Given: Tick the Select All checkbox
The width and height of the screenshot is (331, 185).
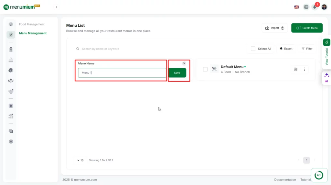Looking at the screenshot, I should click(253, 49).
